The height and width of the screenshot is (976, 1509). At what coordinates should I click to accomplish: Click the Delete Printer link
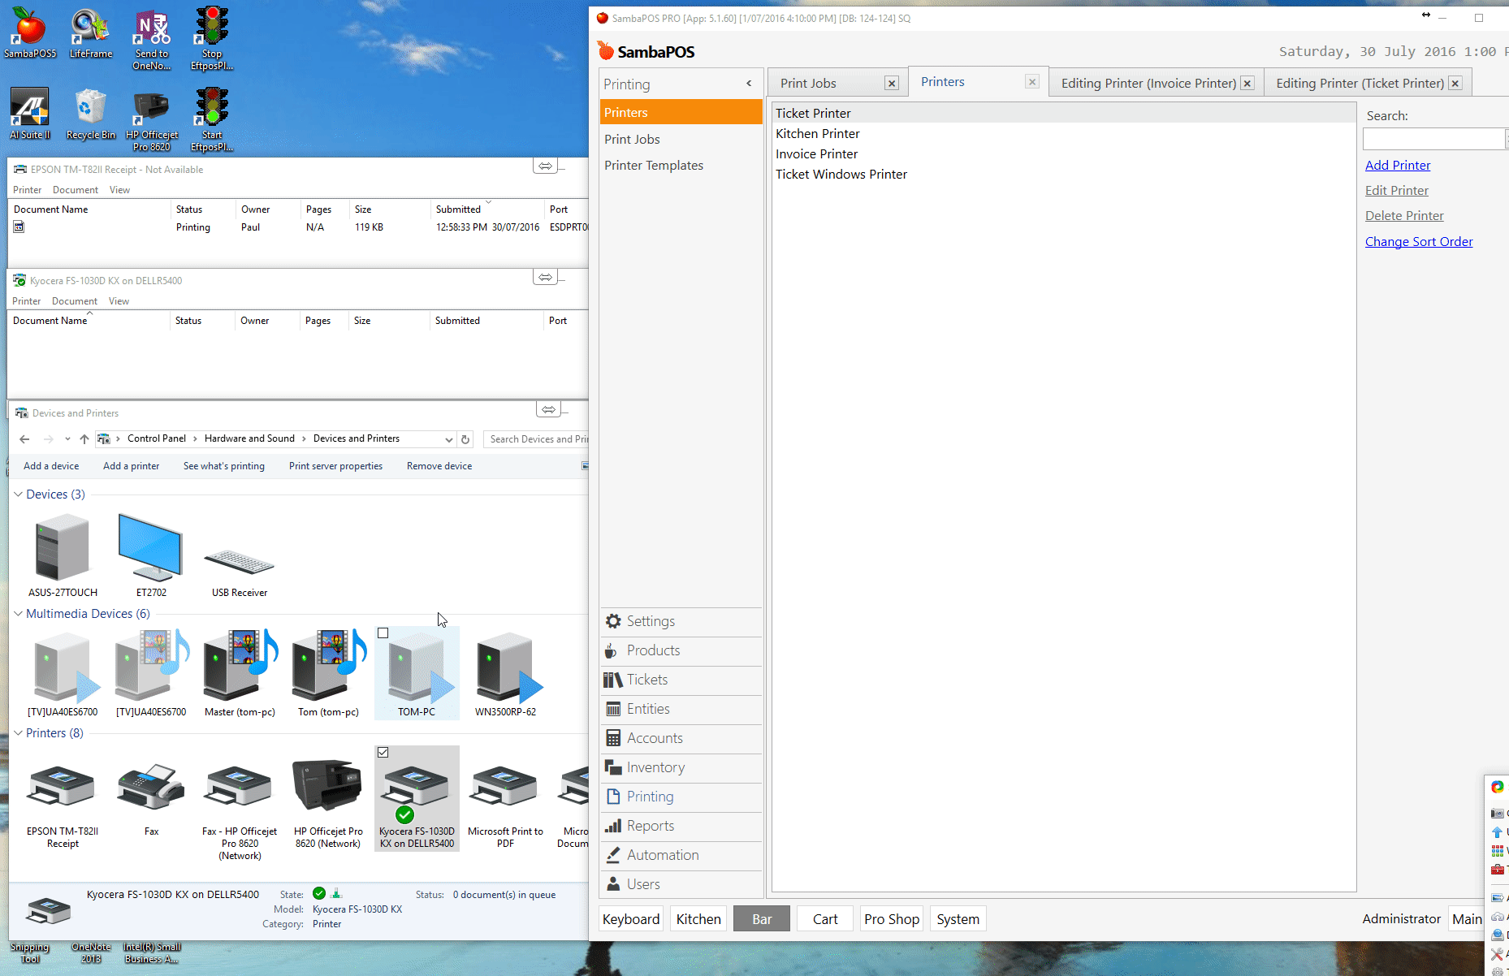tap(1404, 216)
